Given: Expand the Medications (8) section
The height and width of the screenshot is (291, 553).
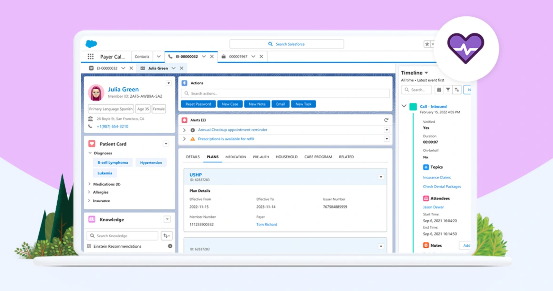Looking at the screenshot, I should pos(89,184).
